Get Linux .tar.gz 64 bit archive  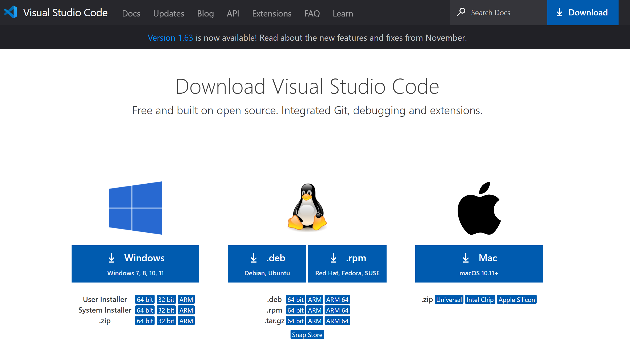point(295,321)
